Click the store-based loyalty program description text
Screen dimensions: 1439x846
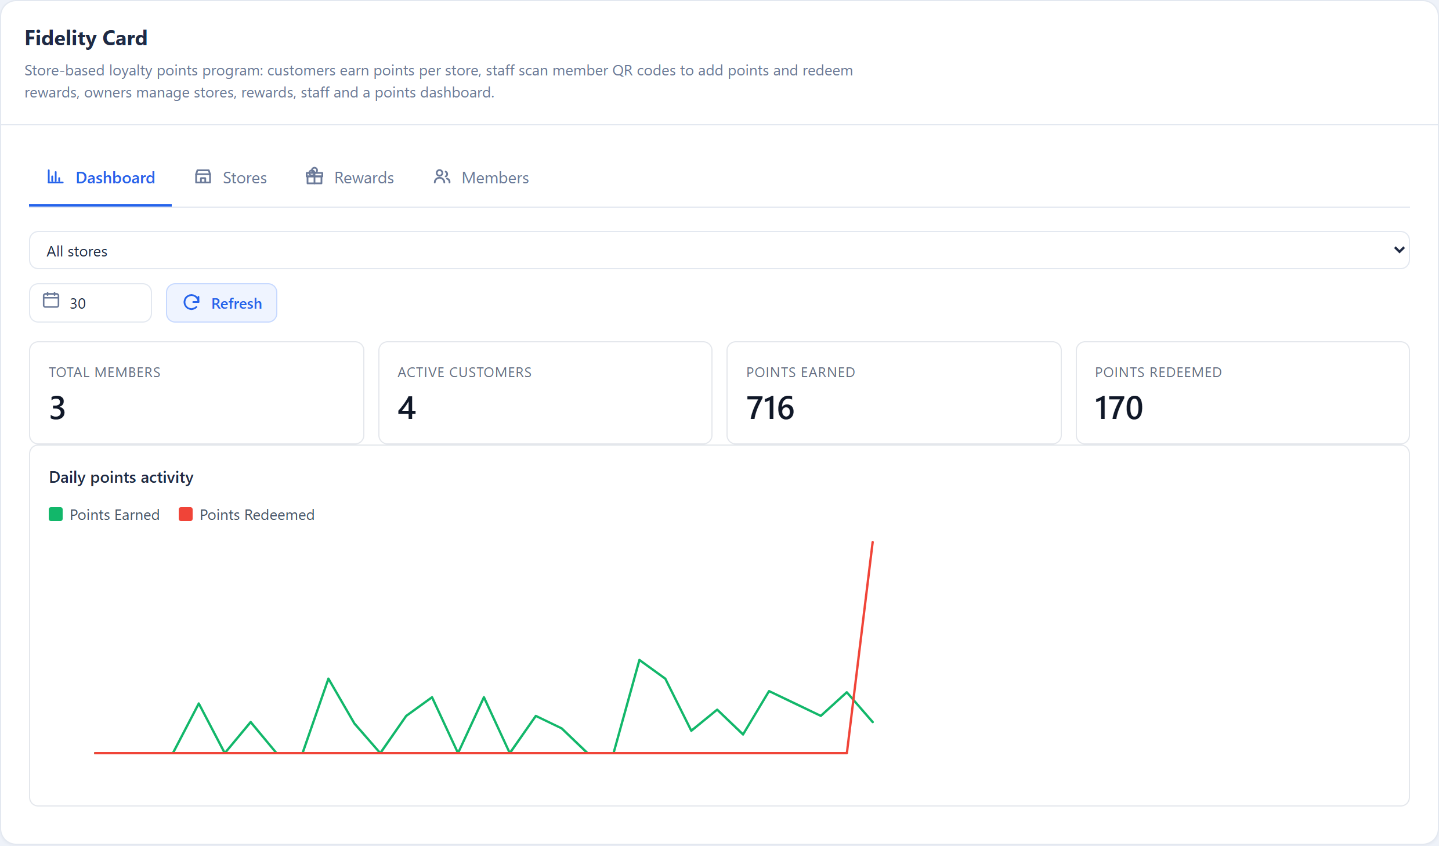[x=439, y=81]
